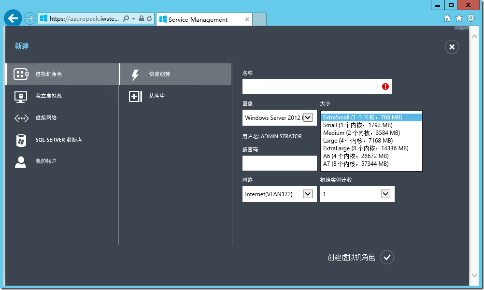Maximize the browser window
The width and height of the screenshot is (484, 290).
[x=451, y=5]
